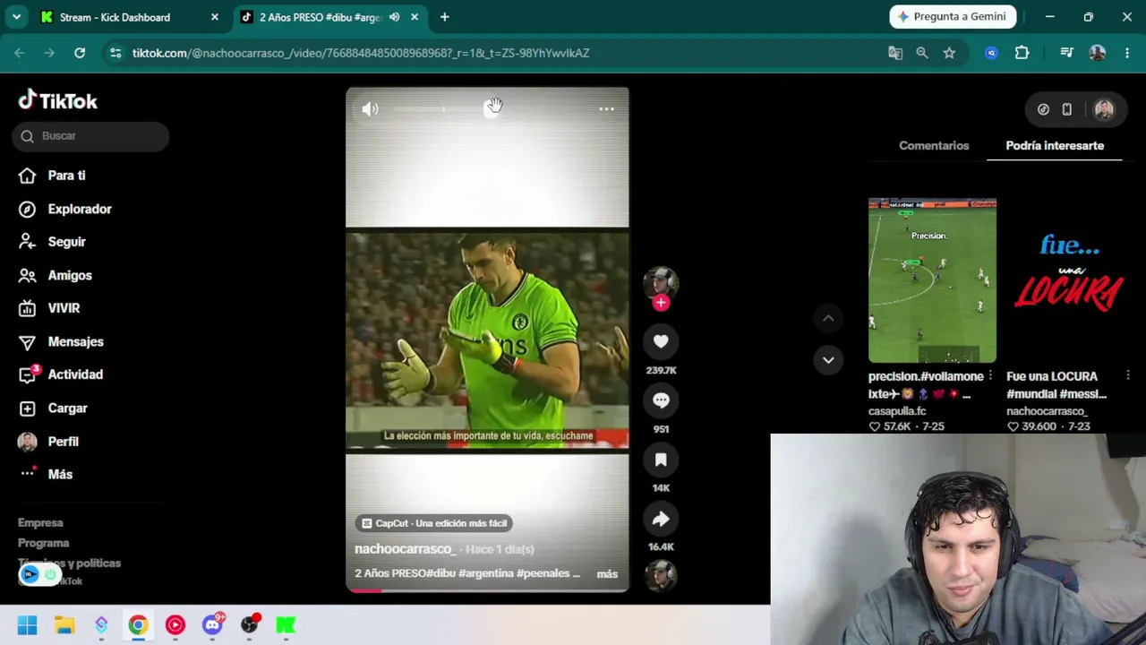Image resolution: width=1146 pixels, height=645 pixels.
Task: Open comments via the speech bubble icon
Action: tap(661, 400)
